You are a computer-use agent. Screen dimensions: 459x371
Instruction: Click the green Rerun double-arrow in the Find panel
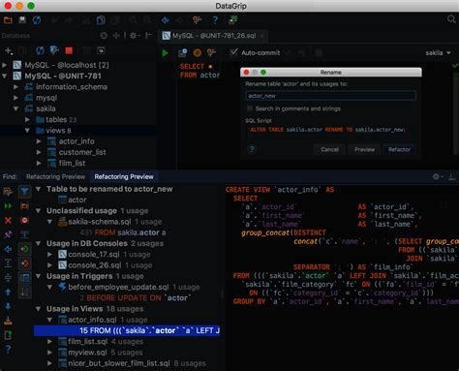(8, 206)
